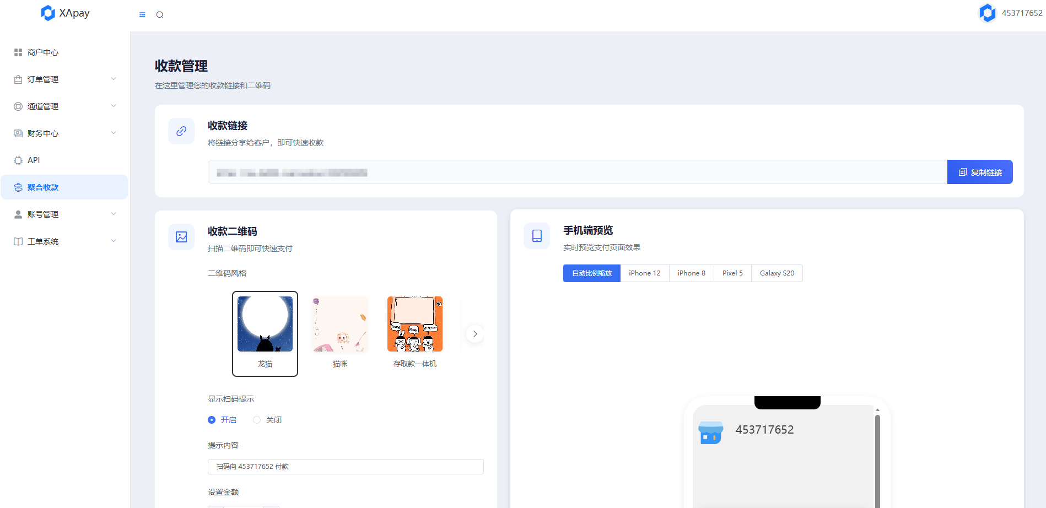Switch preview to Galaxy S20 tab

click(x=777, y=273)
